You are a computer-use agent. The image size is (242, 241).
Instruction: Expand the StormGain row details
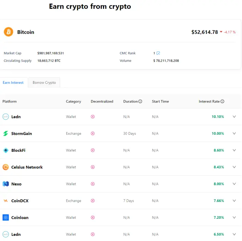tap(234, 133)
